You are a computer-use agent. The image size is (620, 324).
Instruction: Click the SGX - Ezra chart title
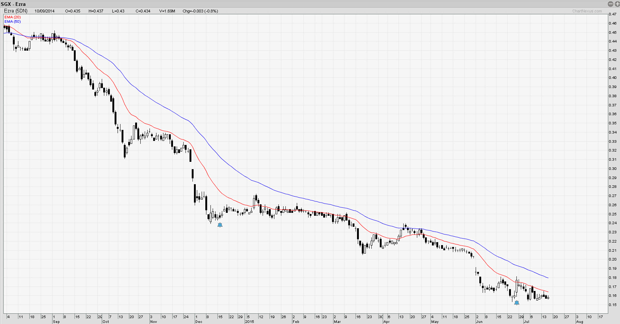[x=13, y=4]
